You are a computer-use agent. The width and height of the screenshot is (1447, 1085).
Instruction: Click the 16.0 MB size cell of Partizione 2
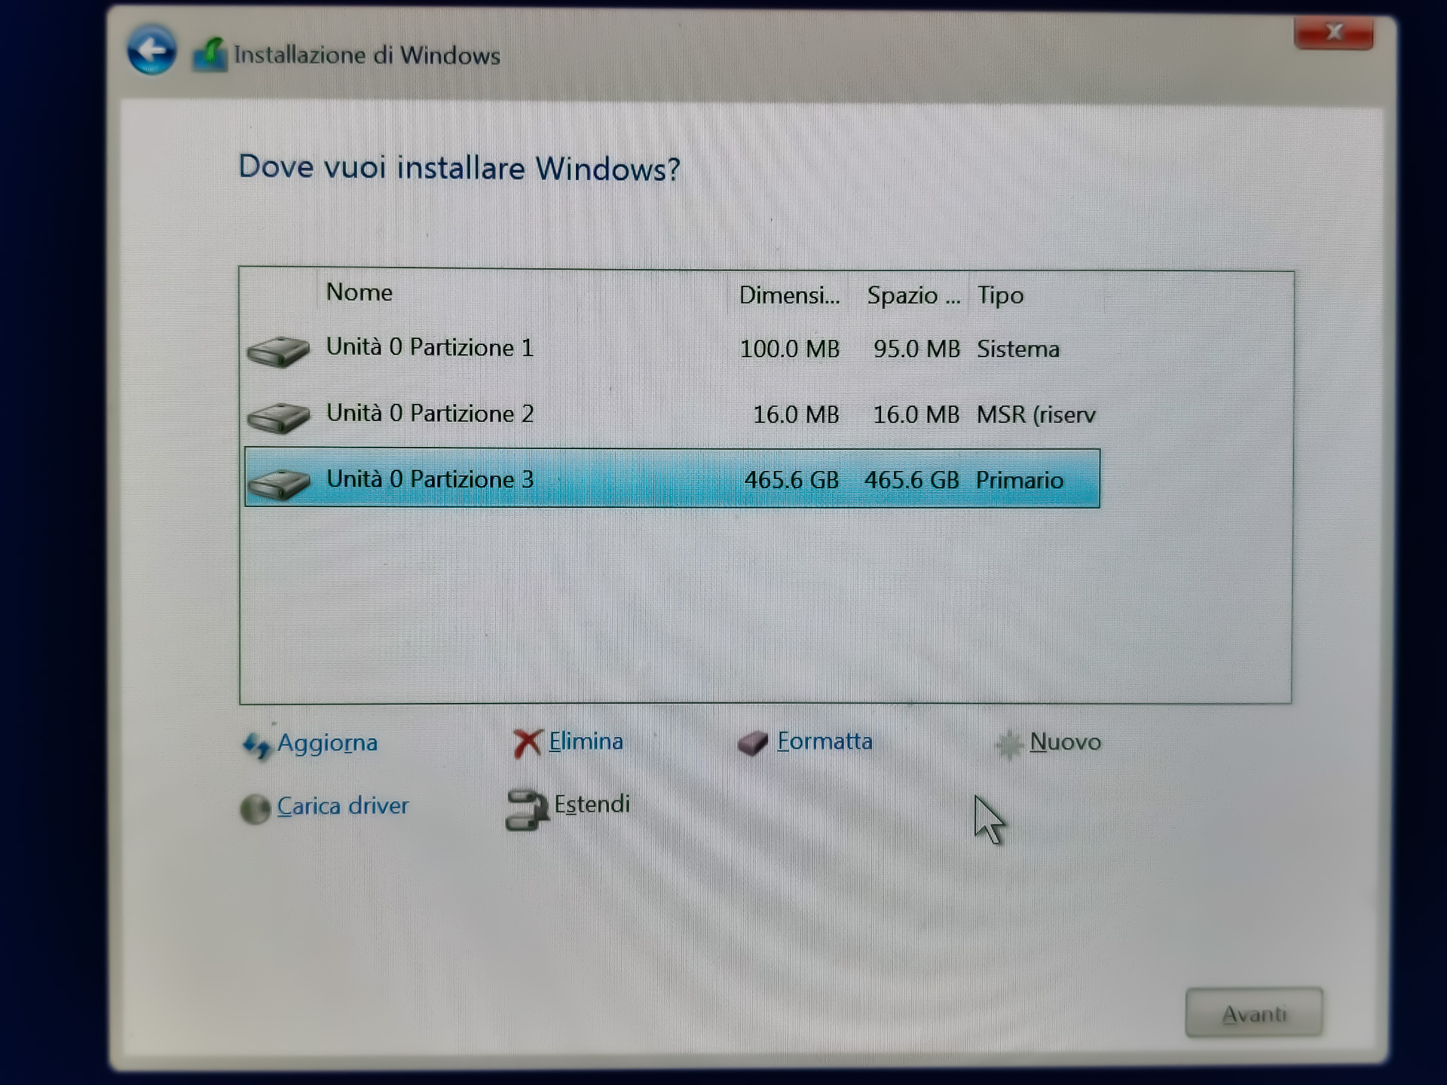pos(796,414)
